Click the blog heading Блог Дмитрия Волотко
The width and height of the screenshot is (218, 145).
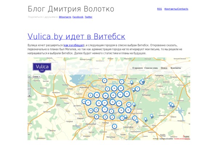pyautogui.click(x=71, y=9)
